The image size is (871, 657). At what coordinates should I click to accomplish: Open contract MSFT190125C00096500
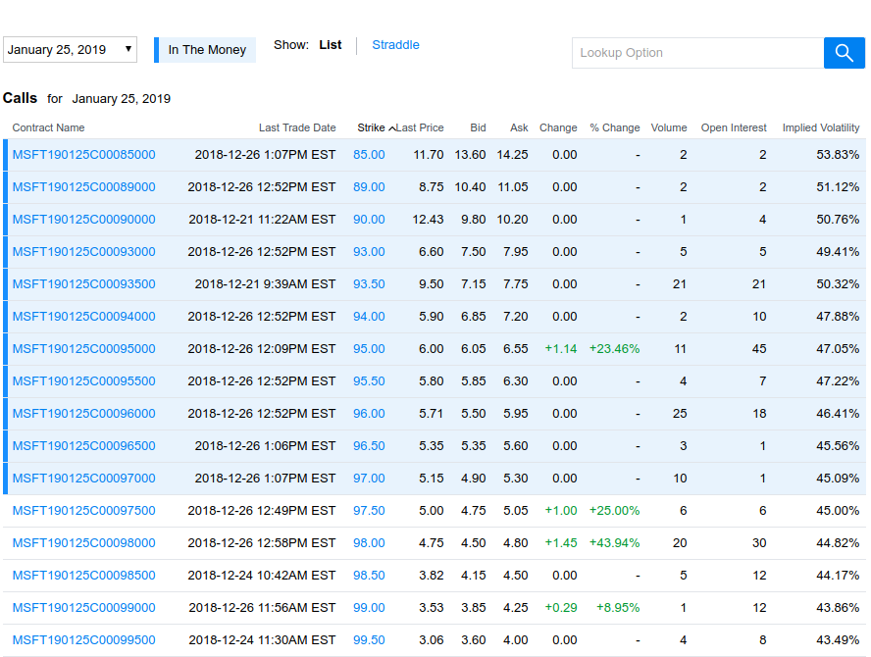(x=84, y=446)
